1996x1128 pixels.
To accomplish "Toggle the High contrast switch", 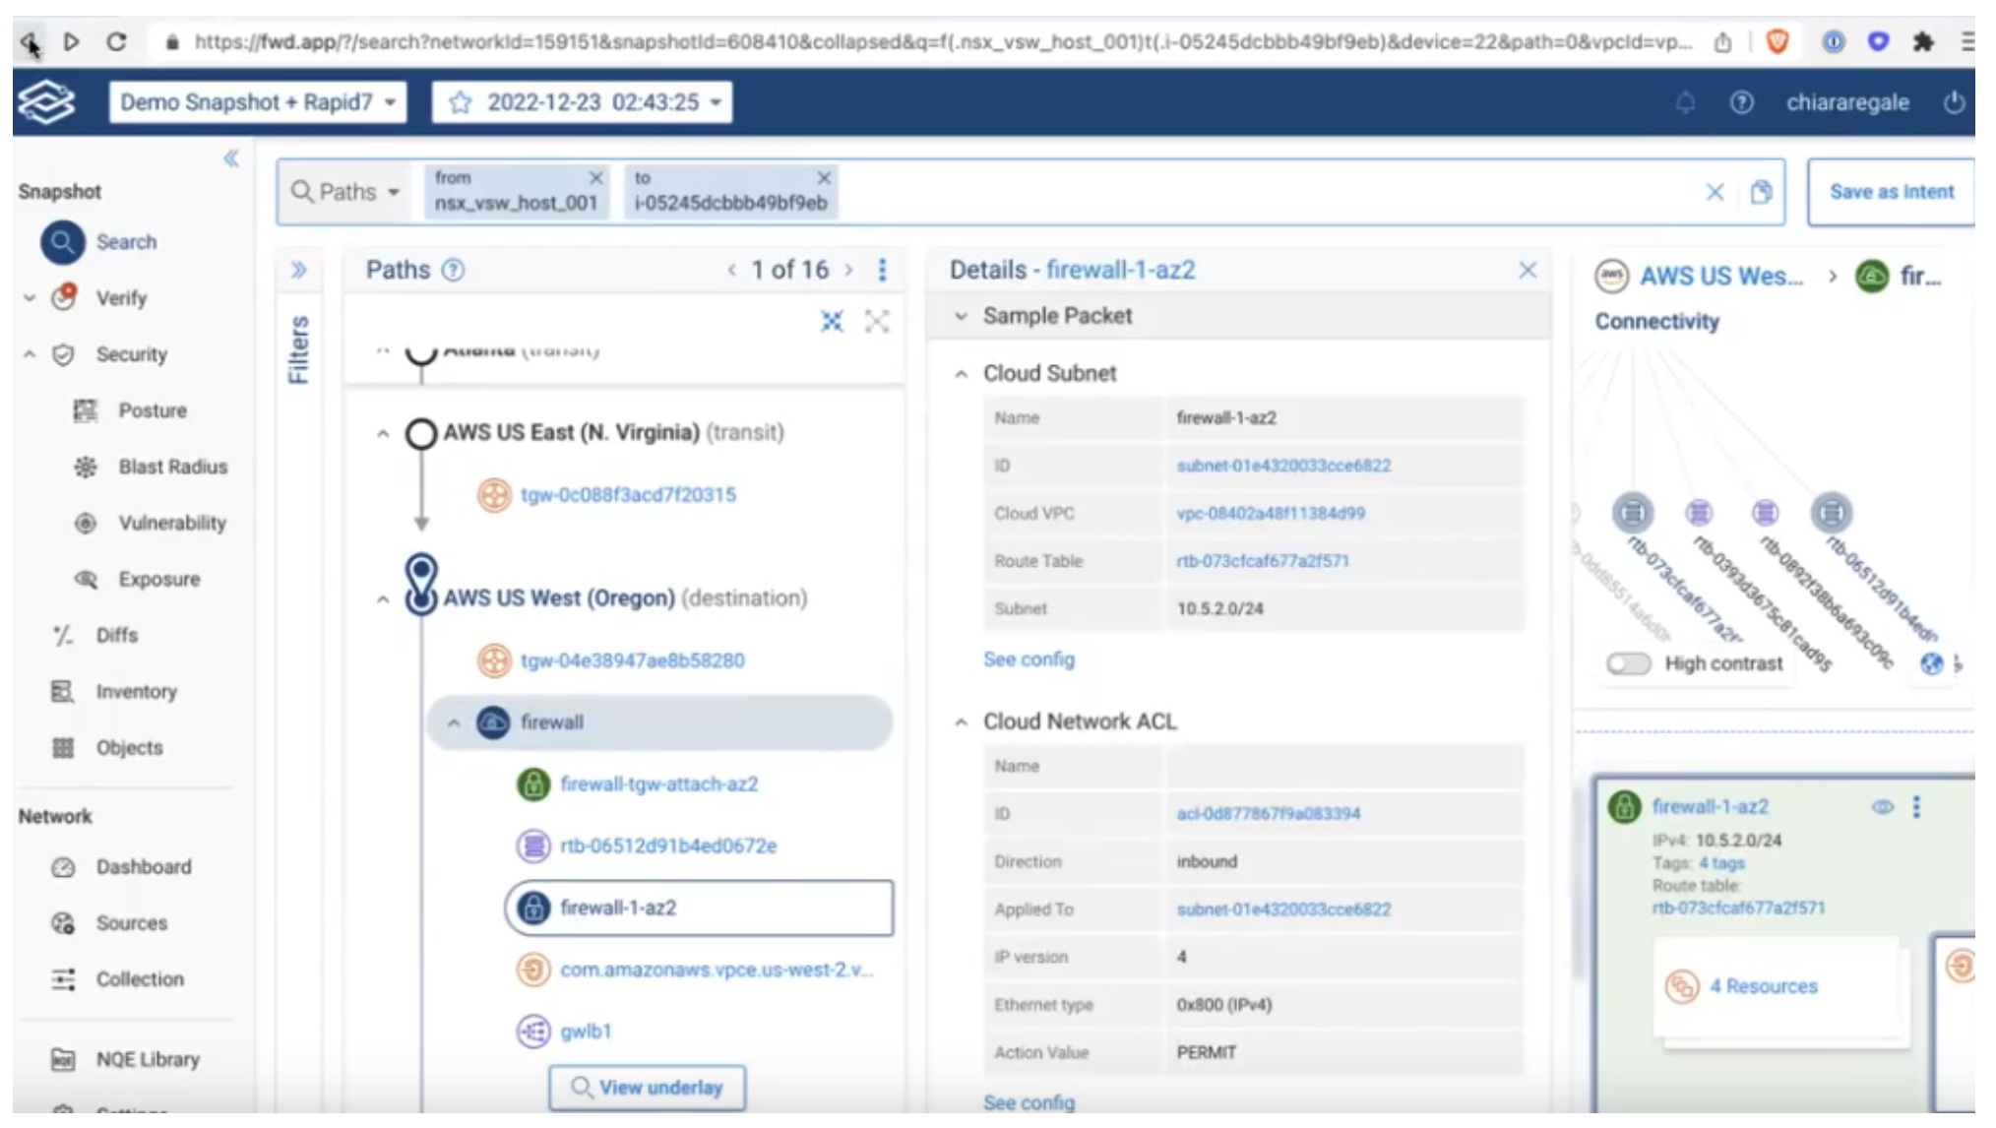I will click(1628, 663).
